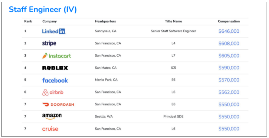Click the Staff Engineer (IV) heading

[43, 9]
